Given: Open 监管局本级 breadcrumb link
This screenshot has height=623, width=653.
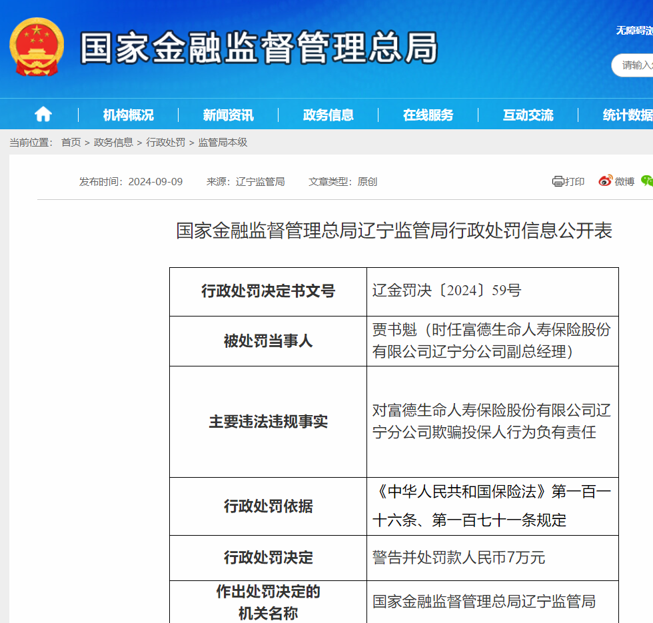Looking at the screenshot, I should click(223, 143).
